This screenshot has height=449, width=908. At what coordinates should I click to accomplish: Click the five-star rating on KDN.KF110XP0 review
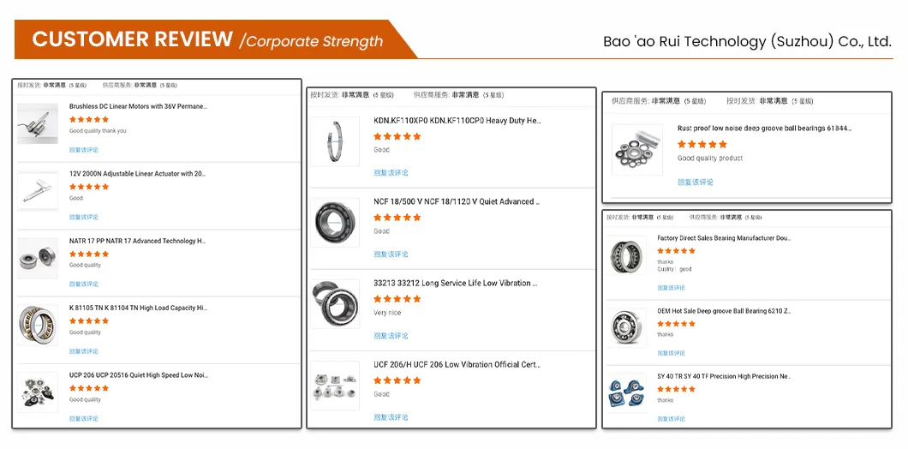(x=397, y=136)
